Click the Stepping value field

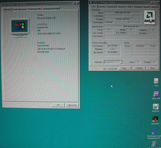[x=153, y=30]
